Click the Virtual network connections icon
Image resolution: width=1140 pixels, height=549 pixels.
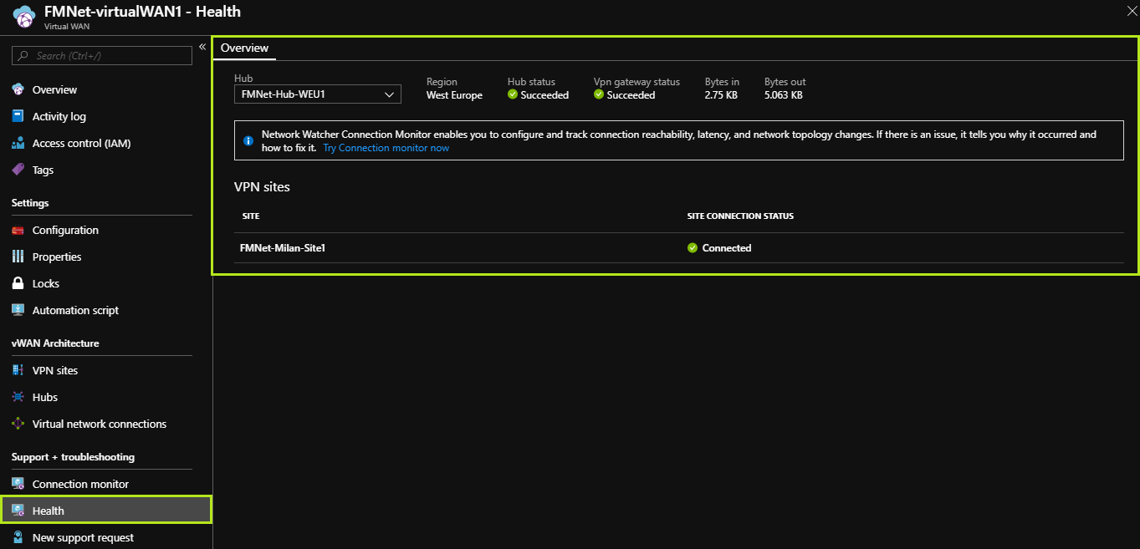(x=18, y=424)
